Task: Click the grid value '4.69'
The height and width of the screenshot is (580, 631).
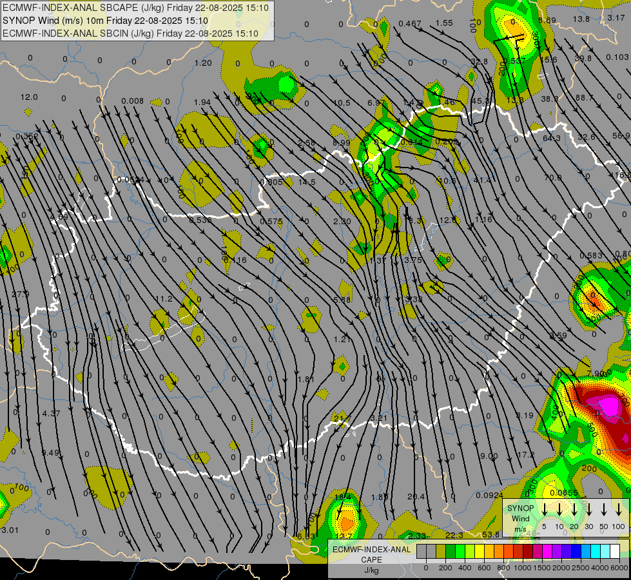Action: point(59,217)
